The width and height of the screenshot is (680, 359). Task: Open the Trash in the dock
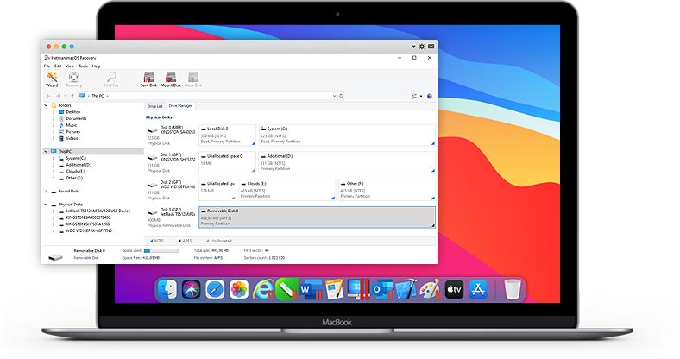click(x=513, y=290)
